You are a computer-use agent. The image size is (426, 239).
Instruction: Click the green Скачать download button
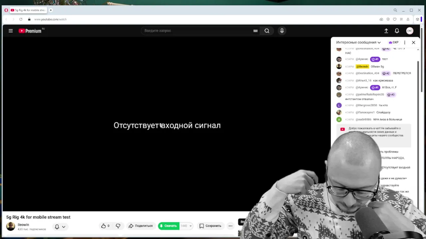point(168,226)
